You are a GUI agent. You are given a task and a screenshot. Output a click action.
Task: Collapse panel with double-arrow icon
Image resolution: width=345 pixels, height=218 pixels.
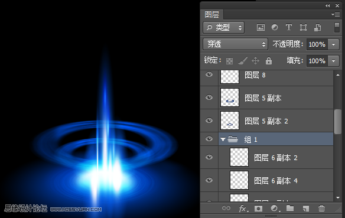(328, 5)
